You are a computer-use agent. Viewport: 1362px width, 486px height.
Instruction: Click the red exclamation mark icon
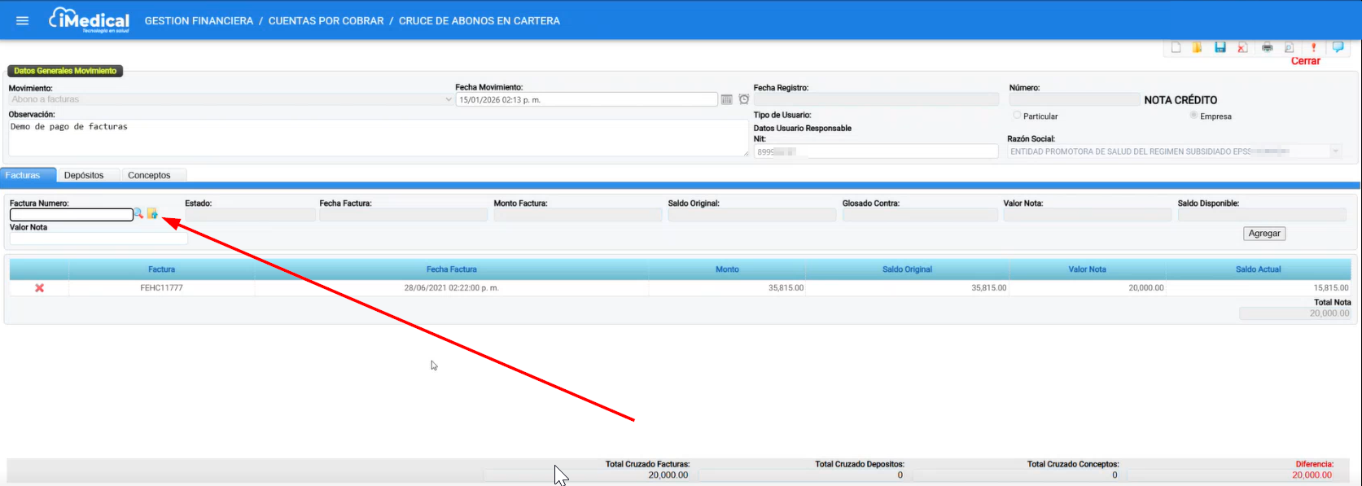click(1313, 47)
